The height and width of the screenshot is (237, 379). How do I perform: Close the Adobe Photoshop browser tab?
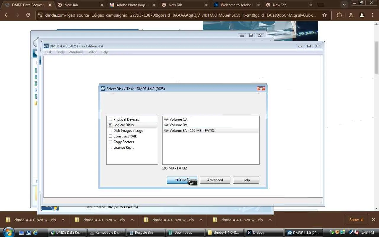154,5
